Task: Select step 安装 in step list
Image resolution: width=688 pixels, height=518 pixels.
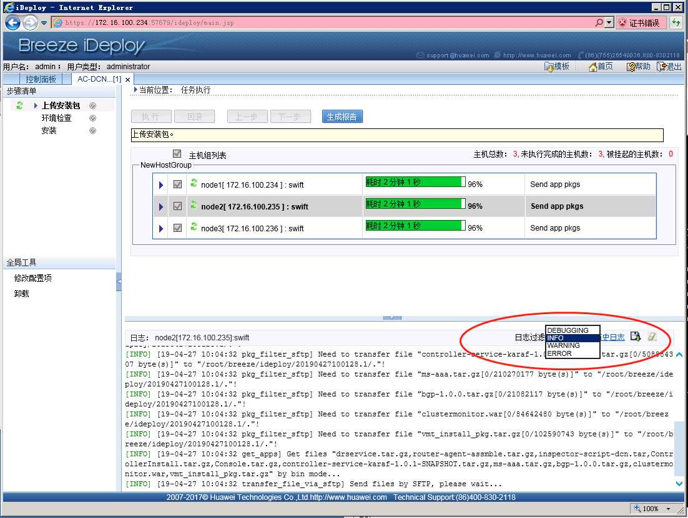Action: coord(49,131)
